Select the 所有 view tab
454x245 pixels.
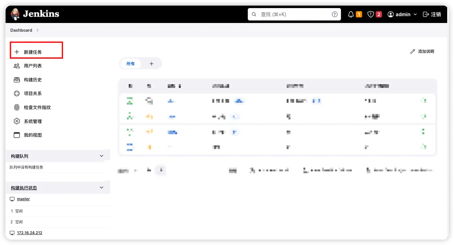point(131,64)
